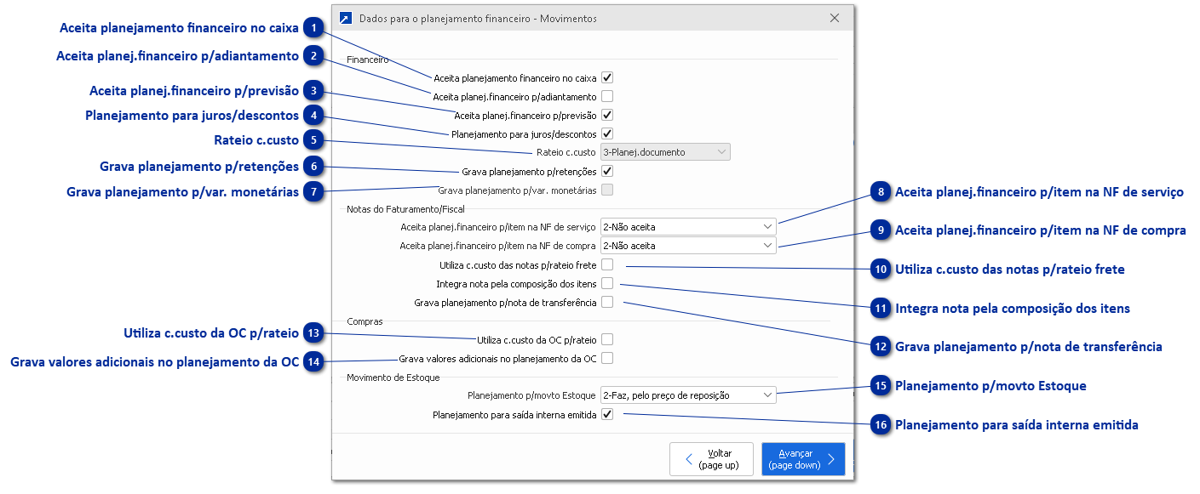1200x494 pixels.
Task: Click the numbered callout badge 14
Action: click(x=314, y=362)
